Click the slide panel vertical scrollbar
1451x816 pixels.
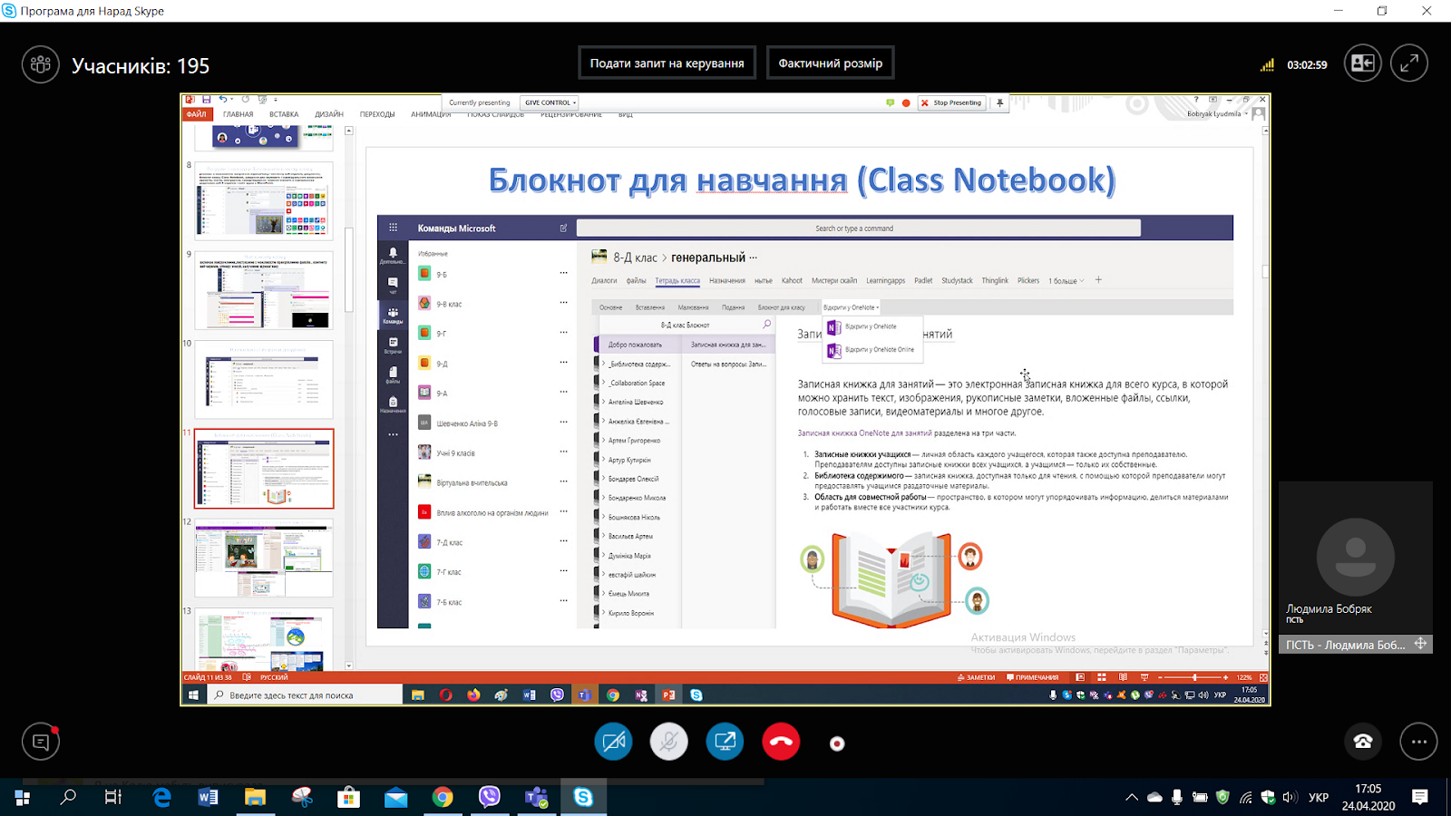point(349,268)
